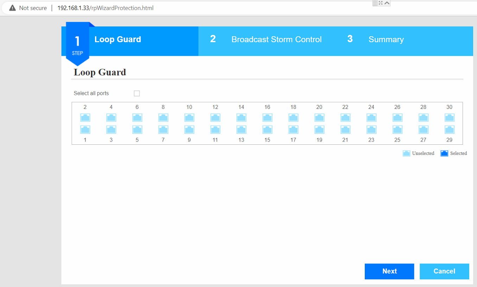The height and width of the screenshot is (287, 477).
Task: Choose port 13 icon
Action: tap(241, 130)
